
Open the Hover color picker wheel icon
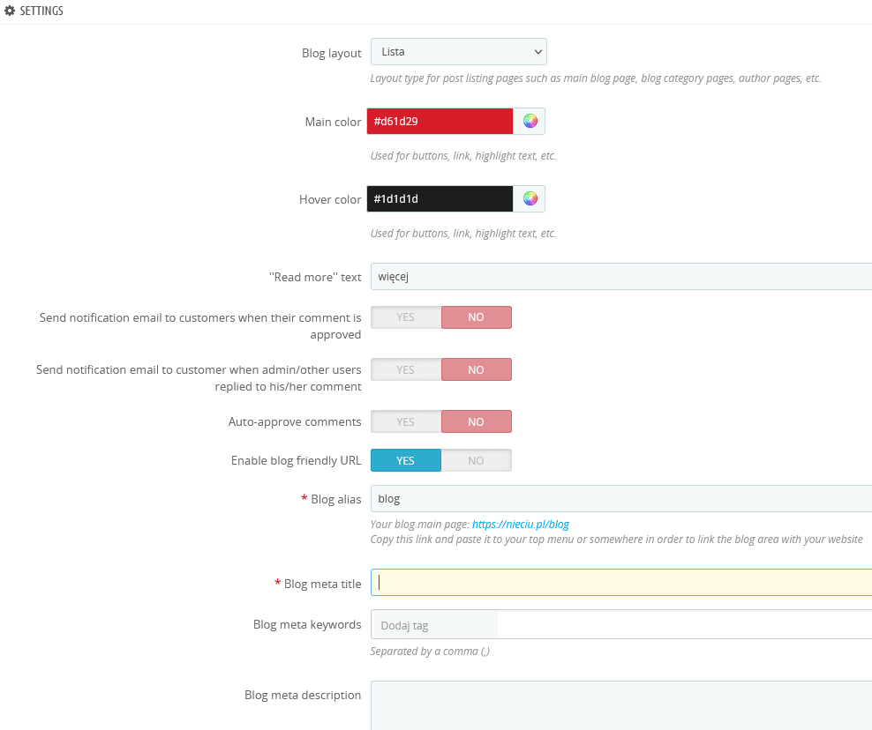coord(530,198)
